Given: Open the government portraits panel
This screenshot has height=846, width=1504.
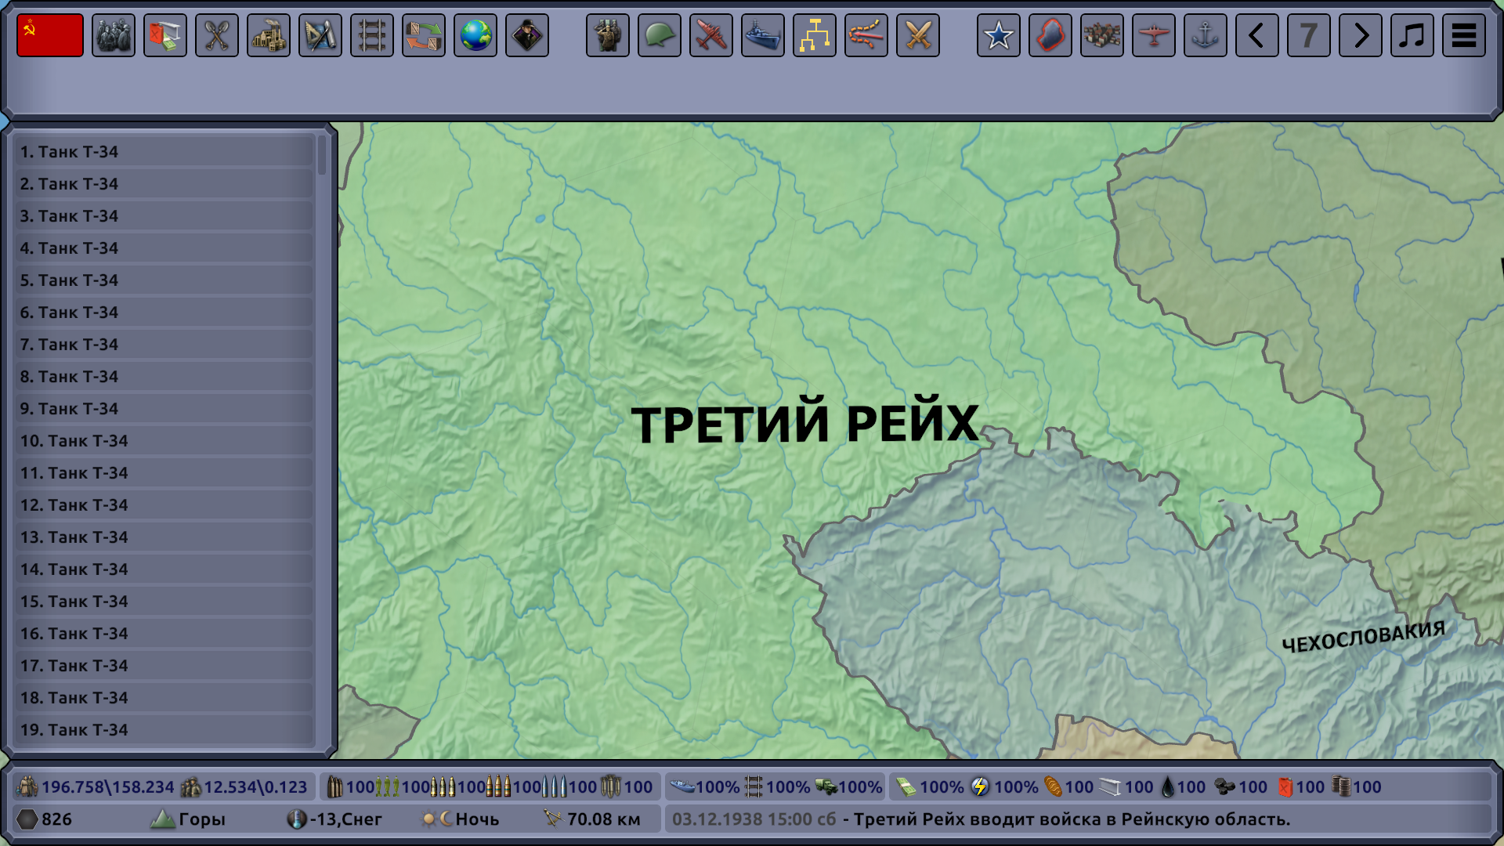Looking at the screenshot, I should tap(114, 35).
